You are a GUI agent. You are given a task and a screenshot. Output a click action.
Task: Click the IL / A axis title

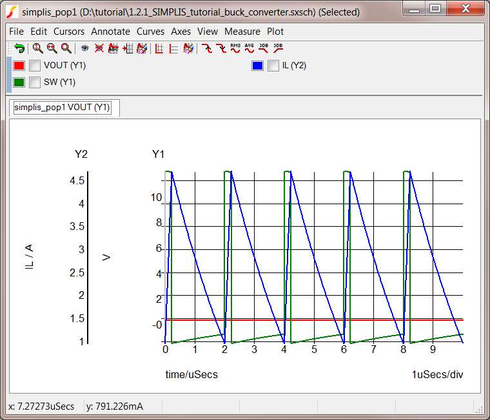(x=29, y=257)
